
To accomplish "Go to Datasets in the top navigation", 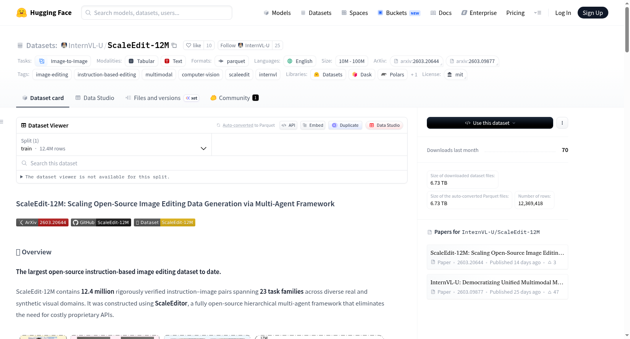I will pos(316,13).
